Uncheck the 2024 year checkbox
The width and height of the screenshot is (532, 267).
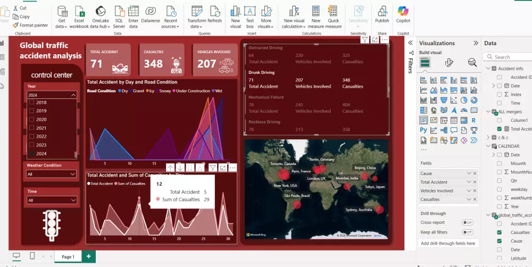pos(31,154)
